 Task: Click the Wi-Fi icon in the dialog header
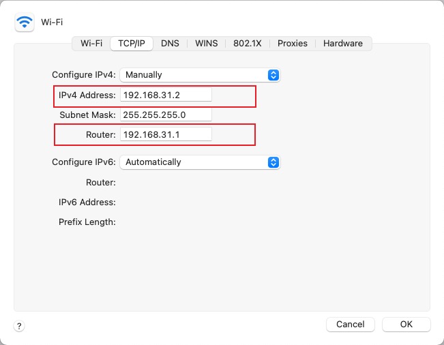pyautogui.click(x=25, y=22)
